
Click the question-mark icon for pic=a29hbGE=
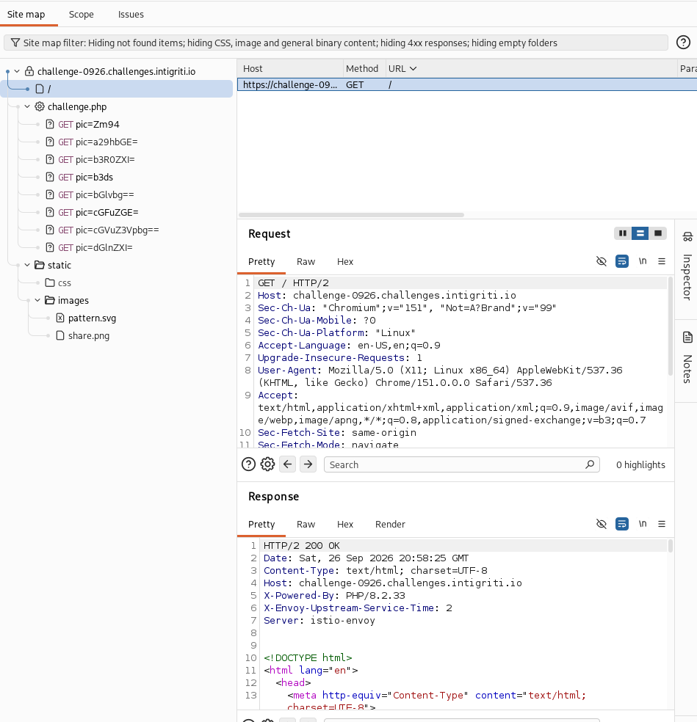click(x=50, y=142)
